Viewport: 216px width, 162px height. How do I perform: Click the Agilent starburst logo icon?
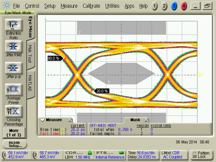[x=6, y=5]
